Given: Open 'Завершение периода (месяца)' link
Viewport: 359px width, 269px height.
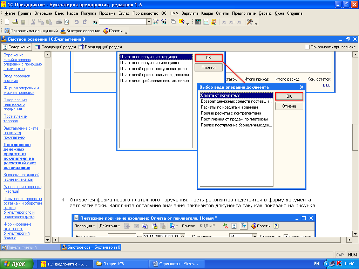Looking at the screenshot, I should click(22, 189).
